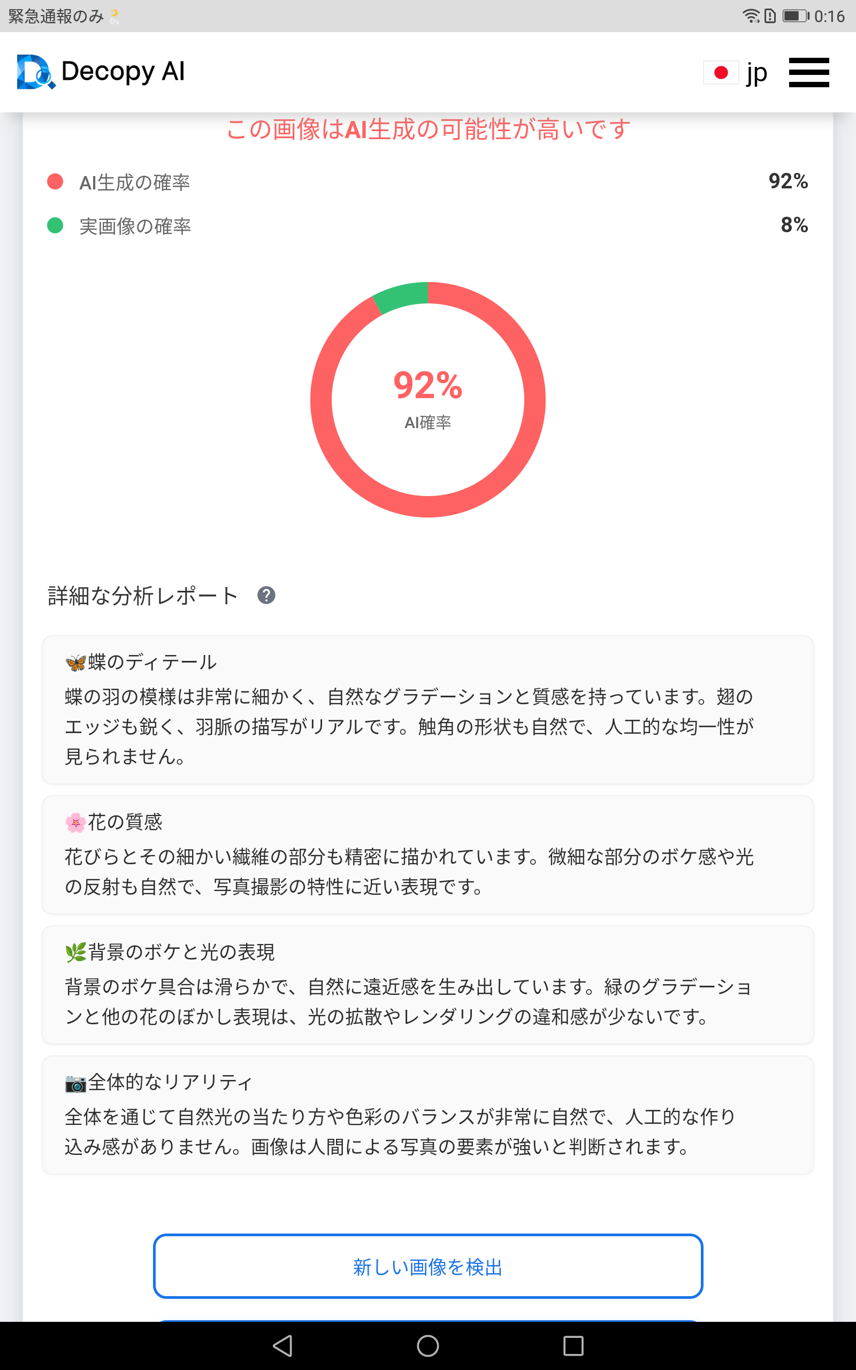
Task: Click the Decopy AI logo
Action: pyautogui.click(x=36, y=72)
